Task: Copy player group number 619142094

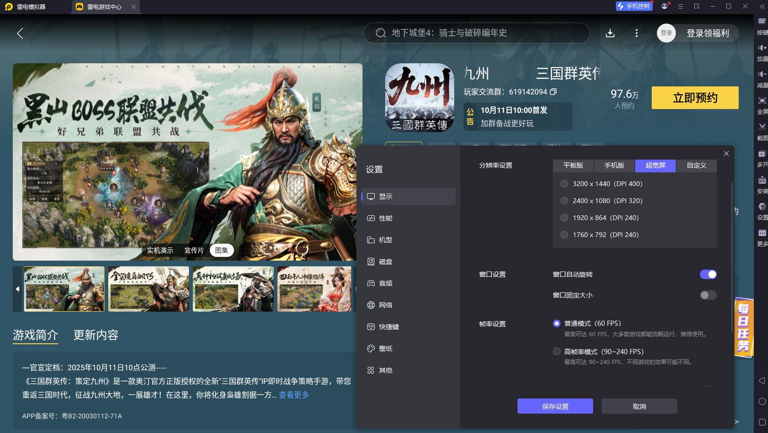Action: tap(553, 92)
